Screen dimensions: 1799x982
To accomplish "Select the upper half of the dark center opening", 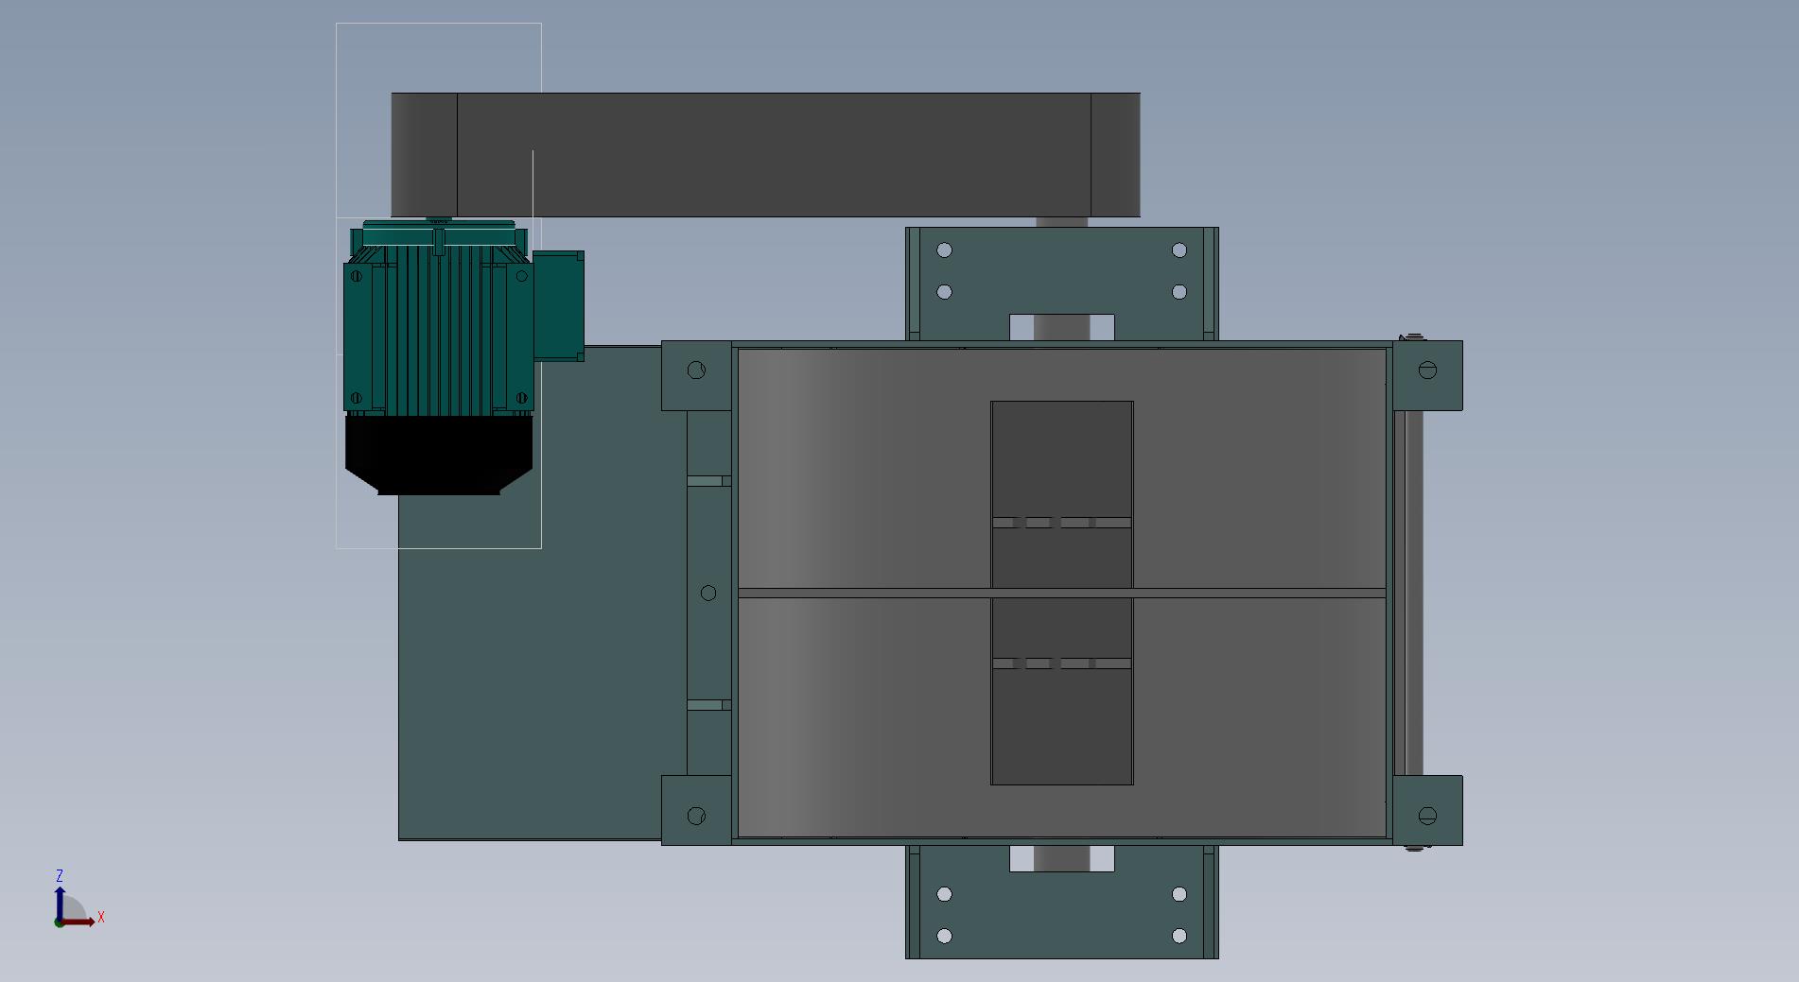I will [x=1061, y=493].
